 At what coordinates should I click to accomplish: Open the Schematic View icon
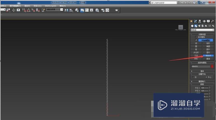[91, 10]
